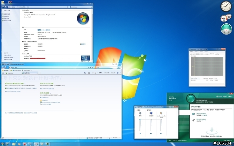Click the Kaspersky desktop gadget
This screenshot has height=146, width=234.
click(226, 29)
